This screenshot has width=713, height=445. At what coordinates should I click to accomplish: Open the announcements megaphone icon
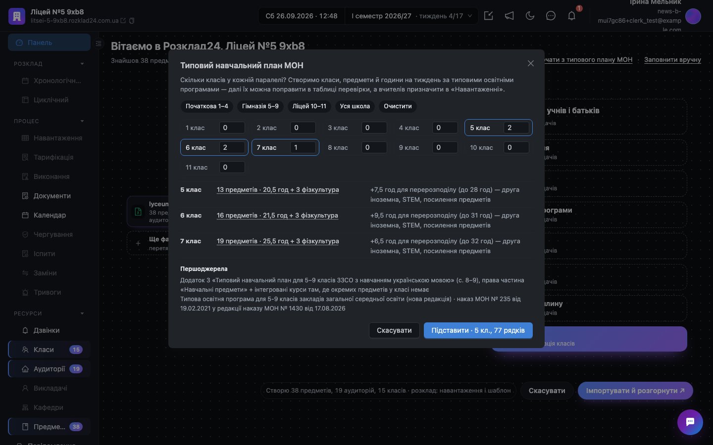point(509,16)
